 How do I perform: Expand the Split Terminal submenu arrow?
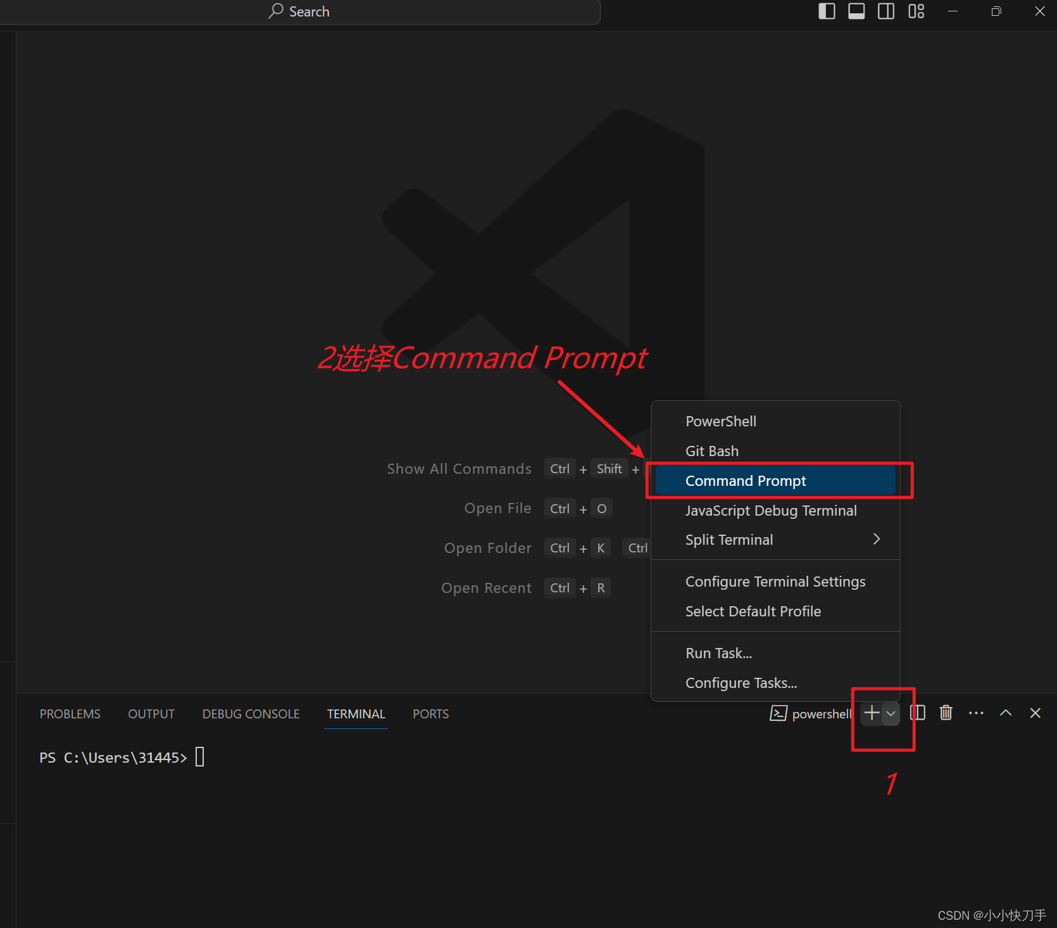pyautogui.click(x=877, y=539)
